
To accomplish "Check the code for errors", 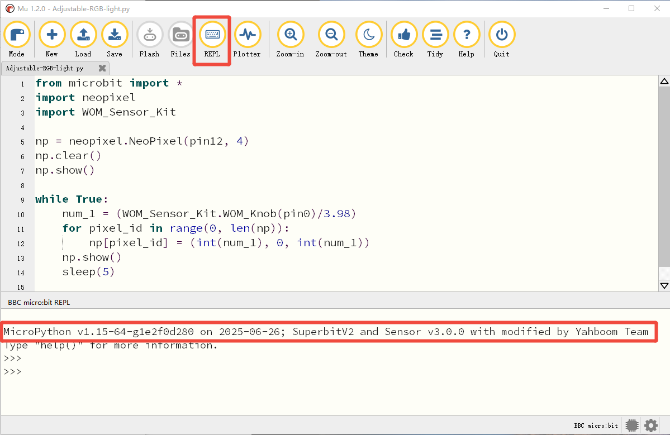I will point(403,39).
